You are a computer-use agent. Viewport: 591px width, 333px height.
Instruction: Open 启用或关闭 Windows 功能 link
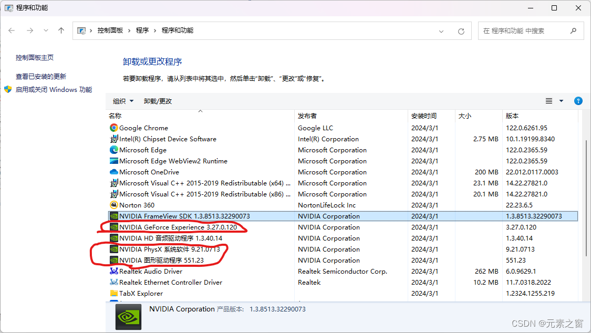[x=54, y=90]
